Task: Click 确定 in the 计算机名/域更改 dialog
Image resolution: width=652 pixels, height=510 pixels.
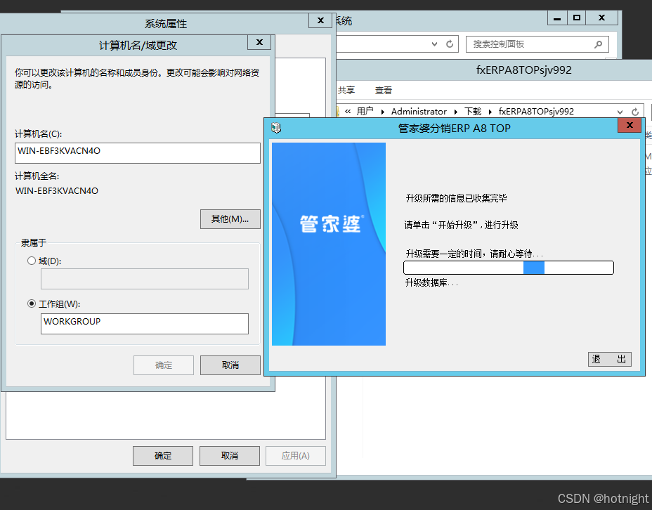Action: tap(163, 365)
